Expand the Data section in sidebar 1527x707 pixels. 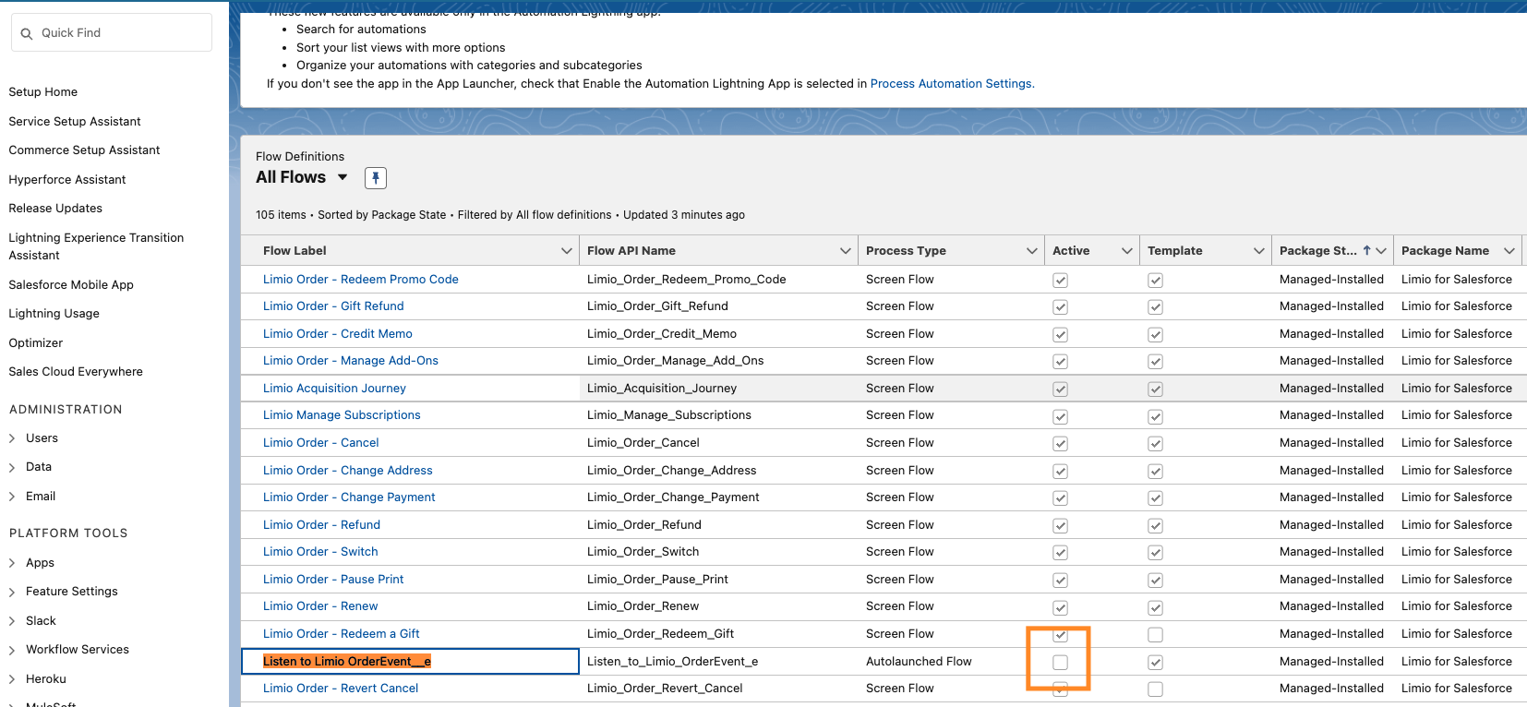[x=12, y=467]
